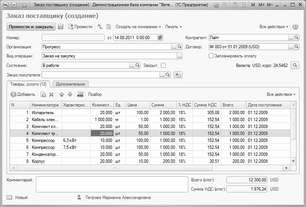Move the row up with arrow icon
This screenshot has width=306, height=207.
[x=62, y=95]
